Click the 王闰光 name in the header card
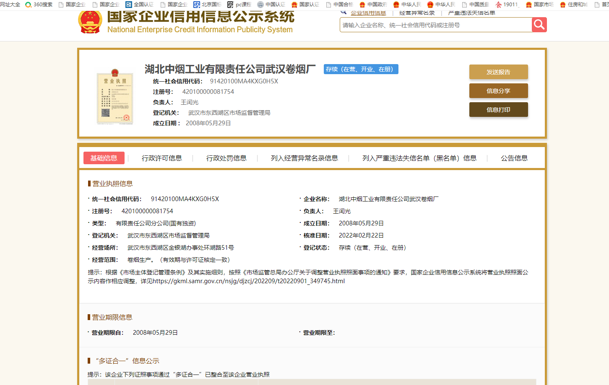609x385 pixels. (x=190, y=102)
